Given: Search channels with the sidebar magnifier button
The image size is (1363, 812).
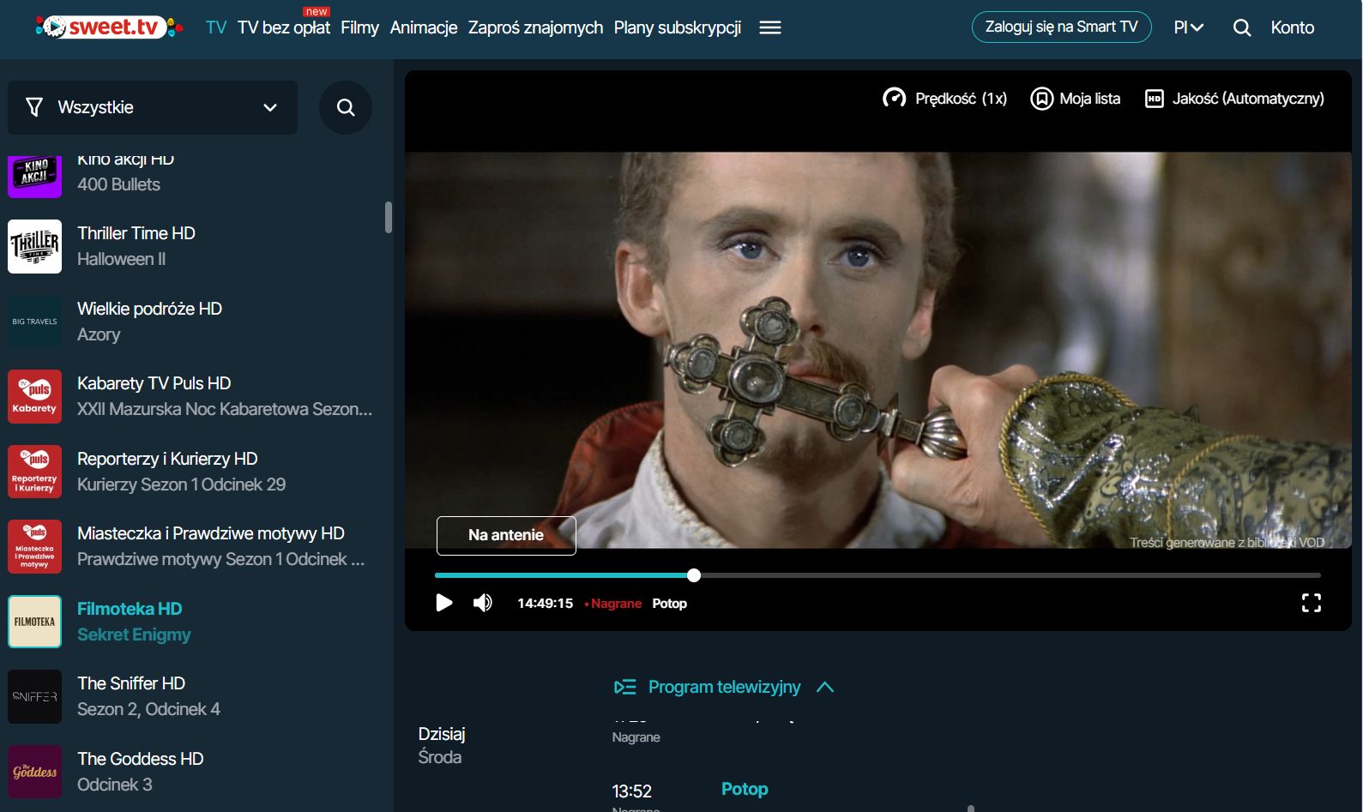Looking at the screenshot, I should click(346, 107).
